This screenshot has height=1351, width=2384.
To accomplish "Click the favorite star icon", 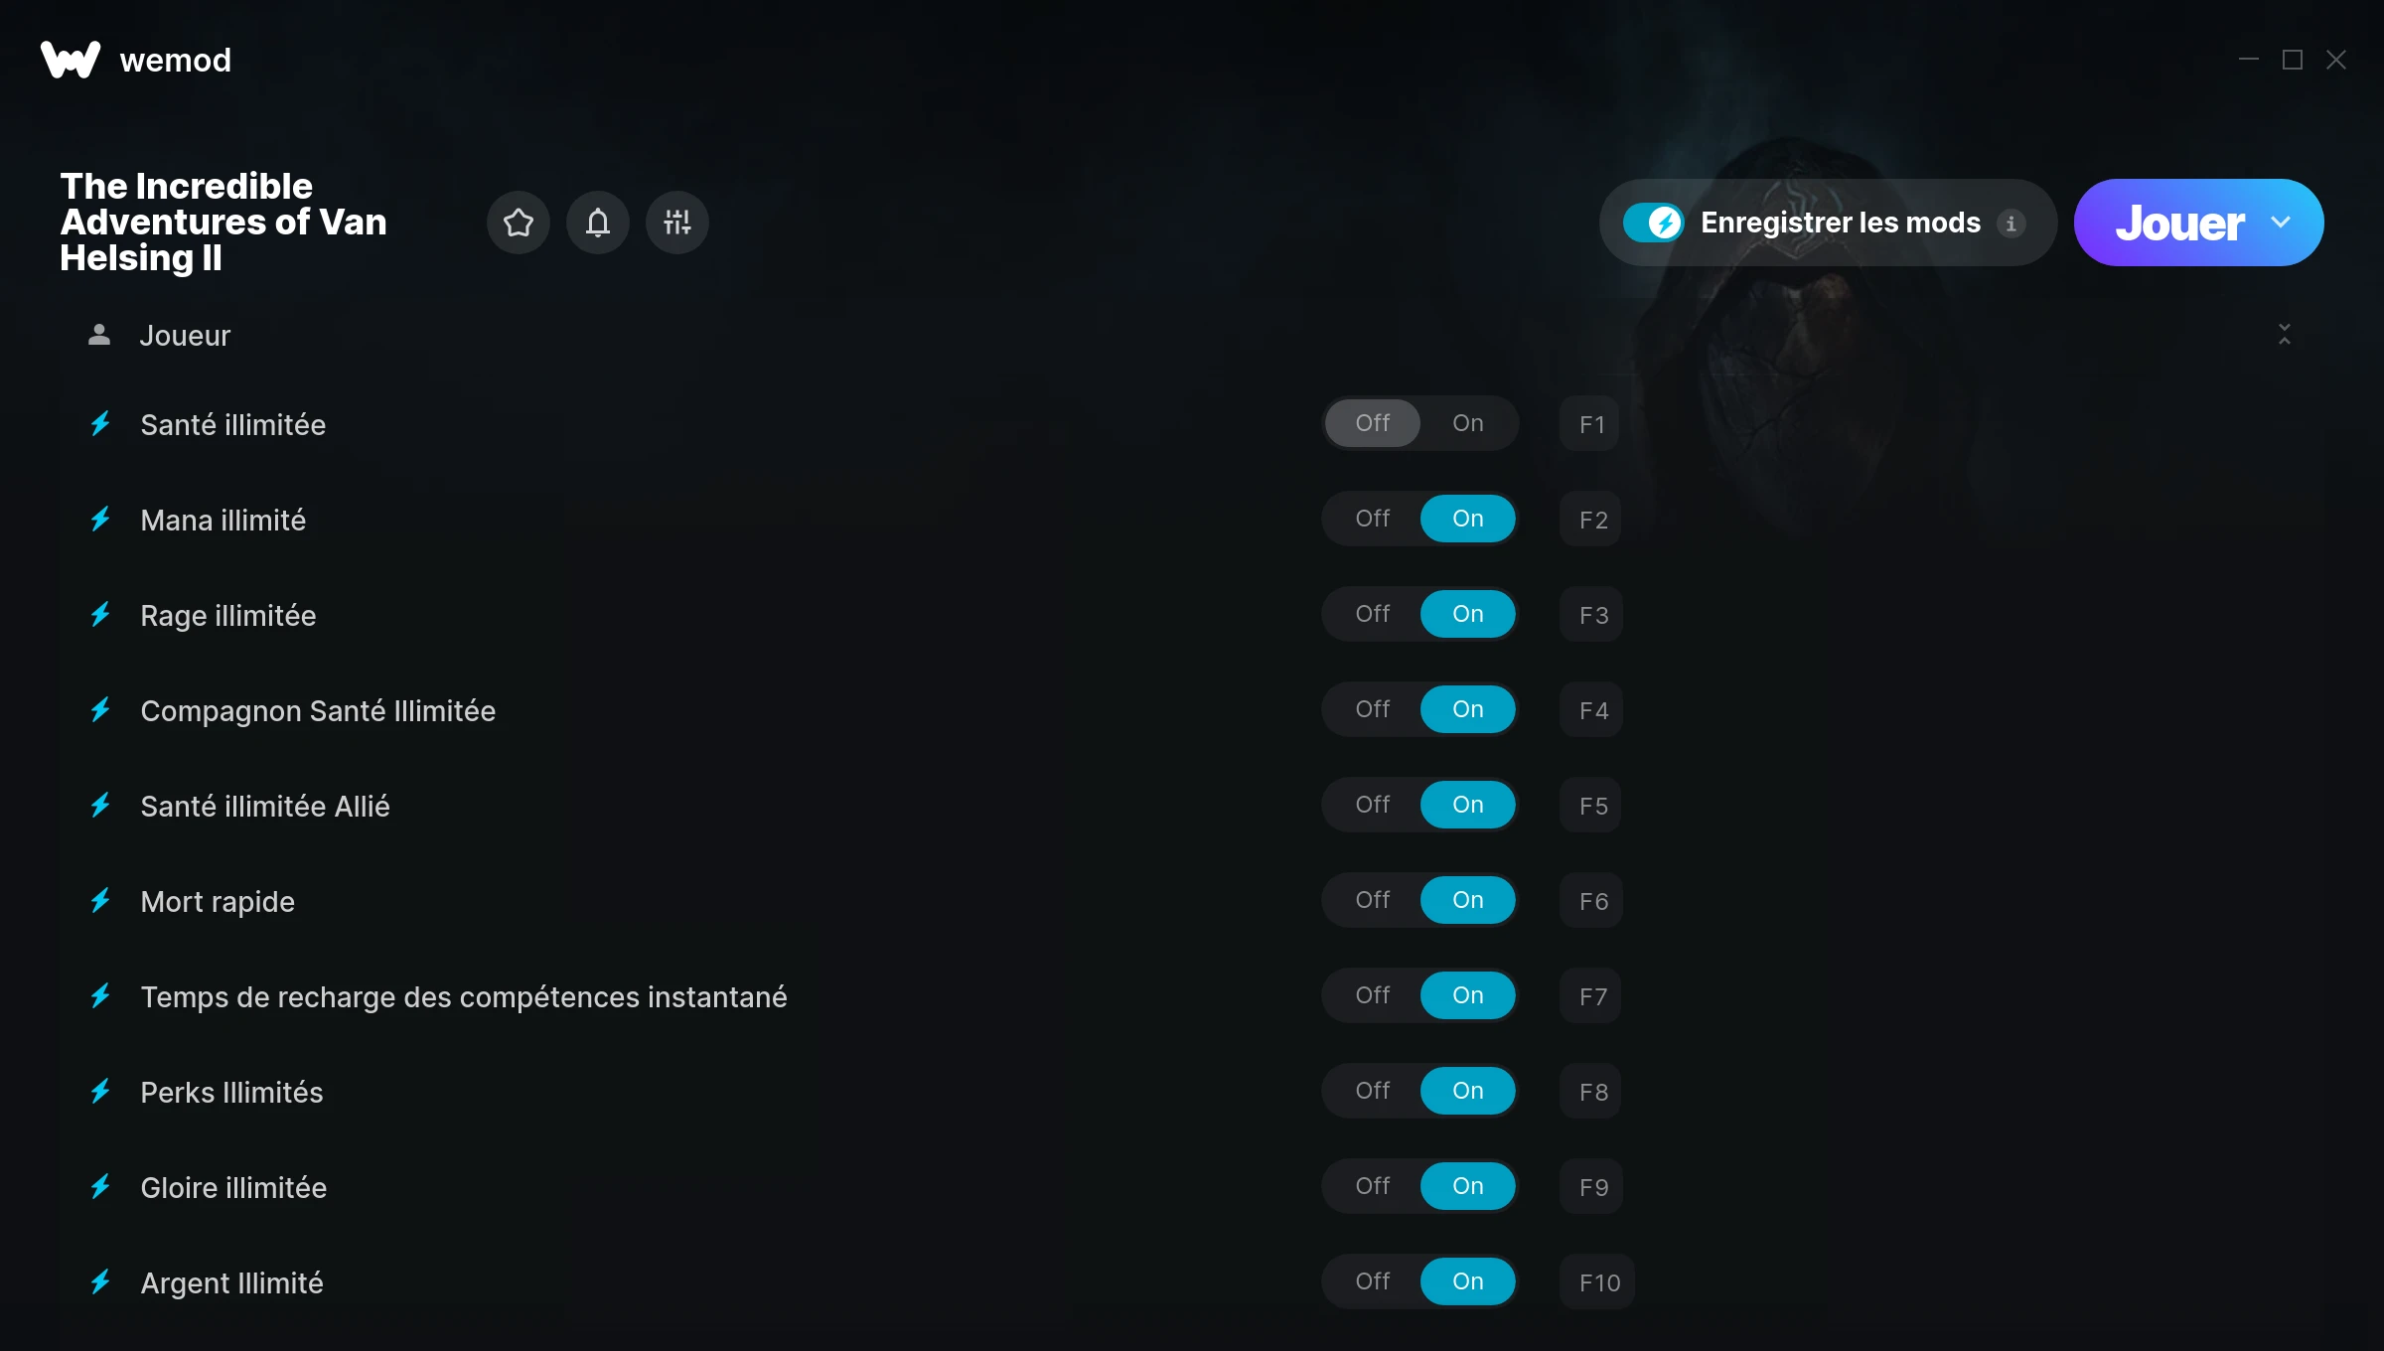I will click(x=518, y=223).
